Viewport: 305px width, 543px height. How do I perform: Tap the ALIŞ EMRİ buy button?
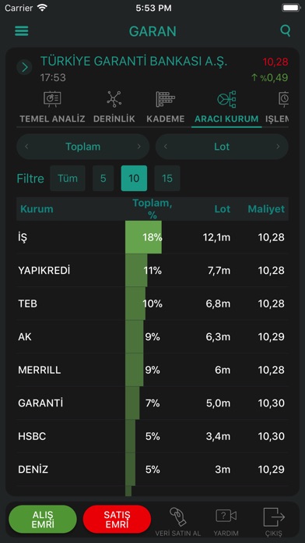coord(43,519)
